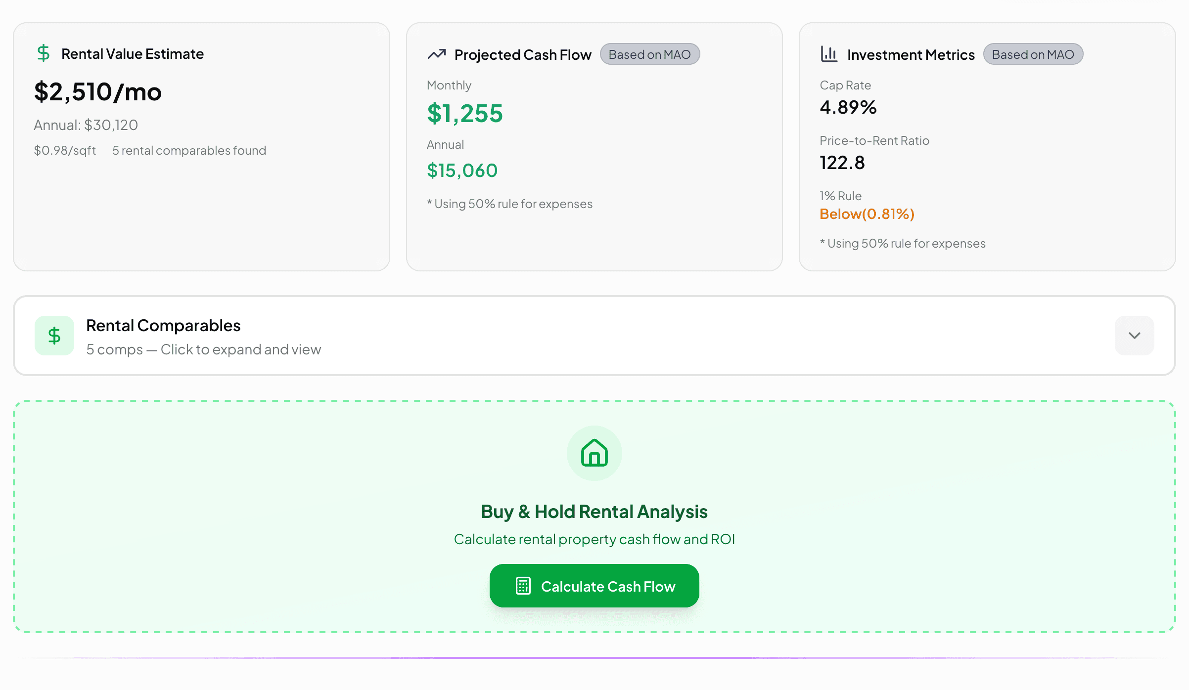
Task: Click the Cap Rate label
Action: [845, 86]
